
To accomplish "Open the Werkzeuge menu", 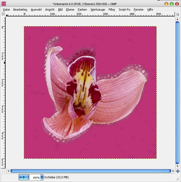I will [98, 10].
